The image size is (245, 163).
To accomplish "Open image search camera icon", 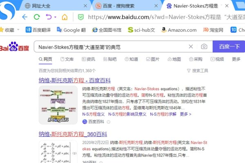I will pos(204,46).
